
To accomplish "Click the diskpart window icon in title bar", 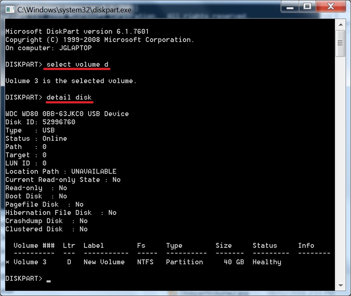I will [x=10, y=9].
